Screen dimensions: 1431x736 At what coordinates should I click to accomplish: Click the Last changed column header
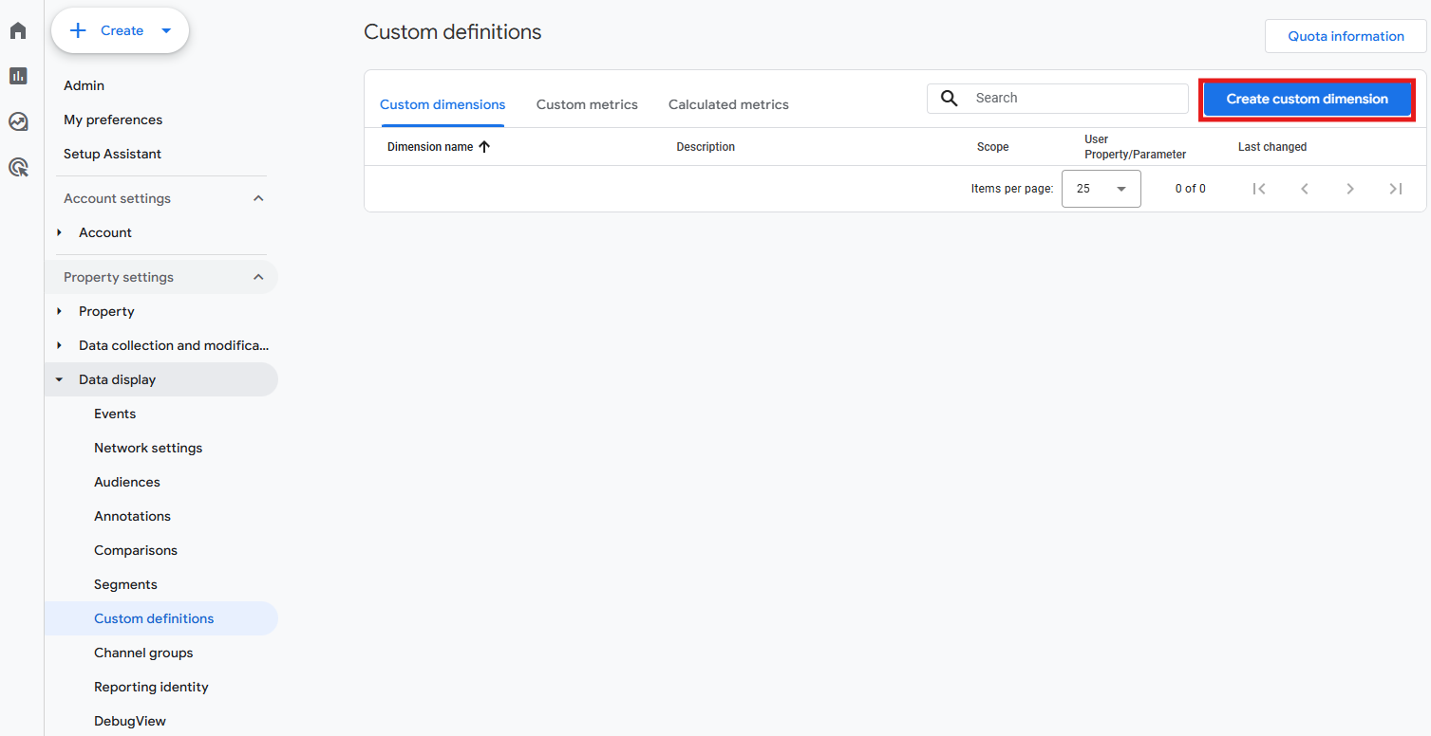(1272, 147)
